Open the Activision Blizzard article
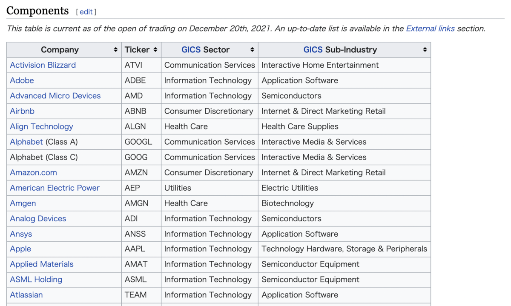This screenshot has height=306, width=511. pos(43,65)
